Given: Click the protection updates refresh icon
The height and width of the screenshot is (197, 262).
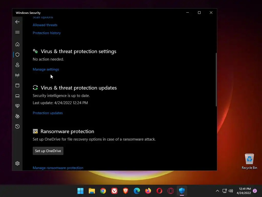Looking at the screenshot, I should point(35,88).
